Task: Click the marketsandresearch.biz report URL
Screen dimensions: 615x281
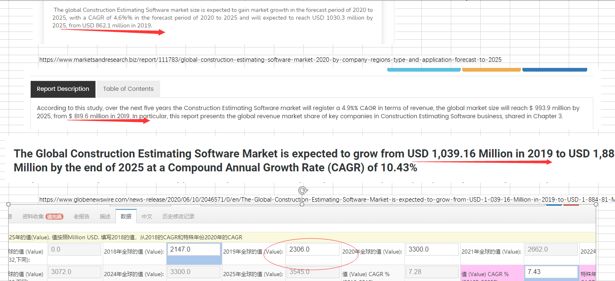Action: coord(270,60)
